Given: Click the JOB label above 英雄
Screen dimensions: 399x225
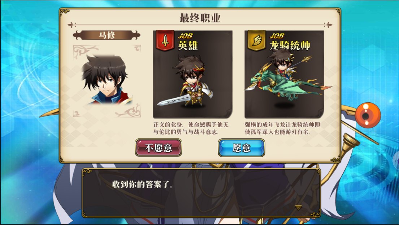Looking at the screenshot, I should tap(185, 36).
